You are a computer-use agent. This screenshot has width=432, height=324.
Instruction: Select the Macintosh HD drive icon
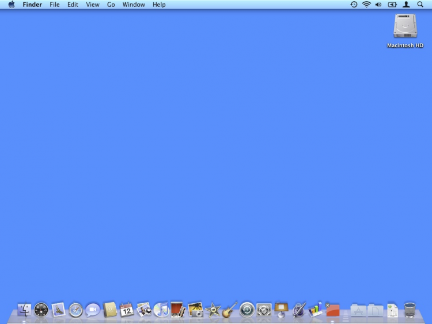tap(405, 26)
